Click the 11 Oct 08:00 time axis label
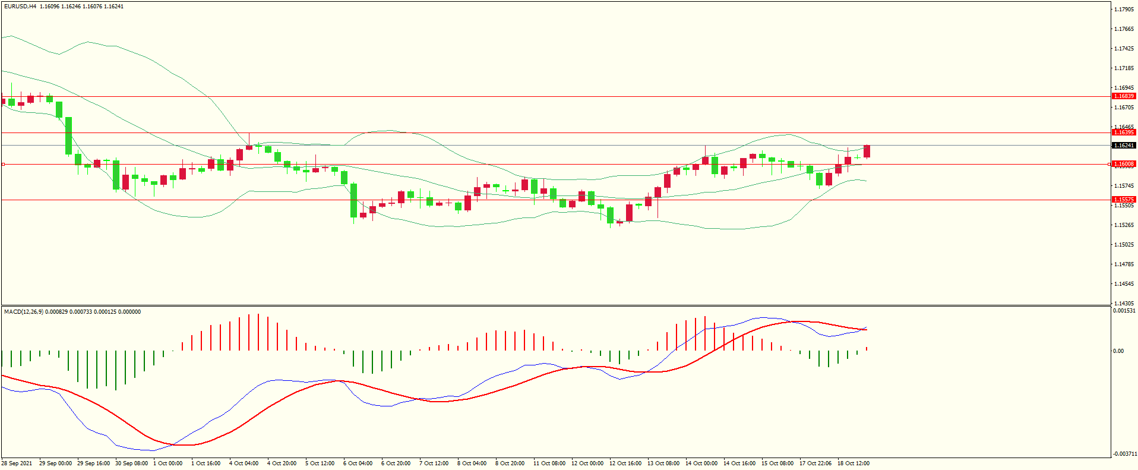 pos(549,463)
